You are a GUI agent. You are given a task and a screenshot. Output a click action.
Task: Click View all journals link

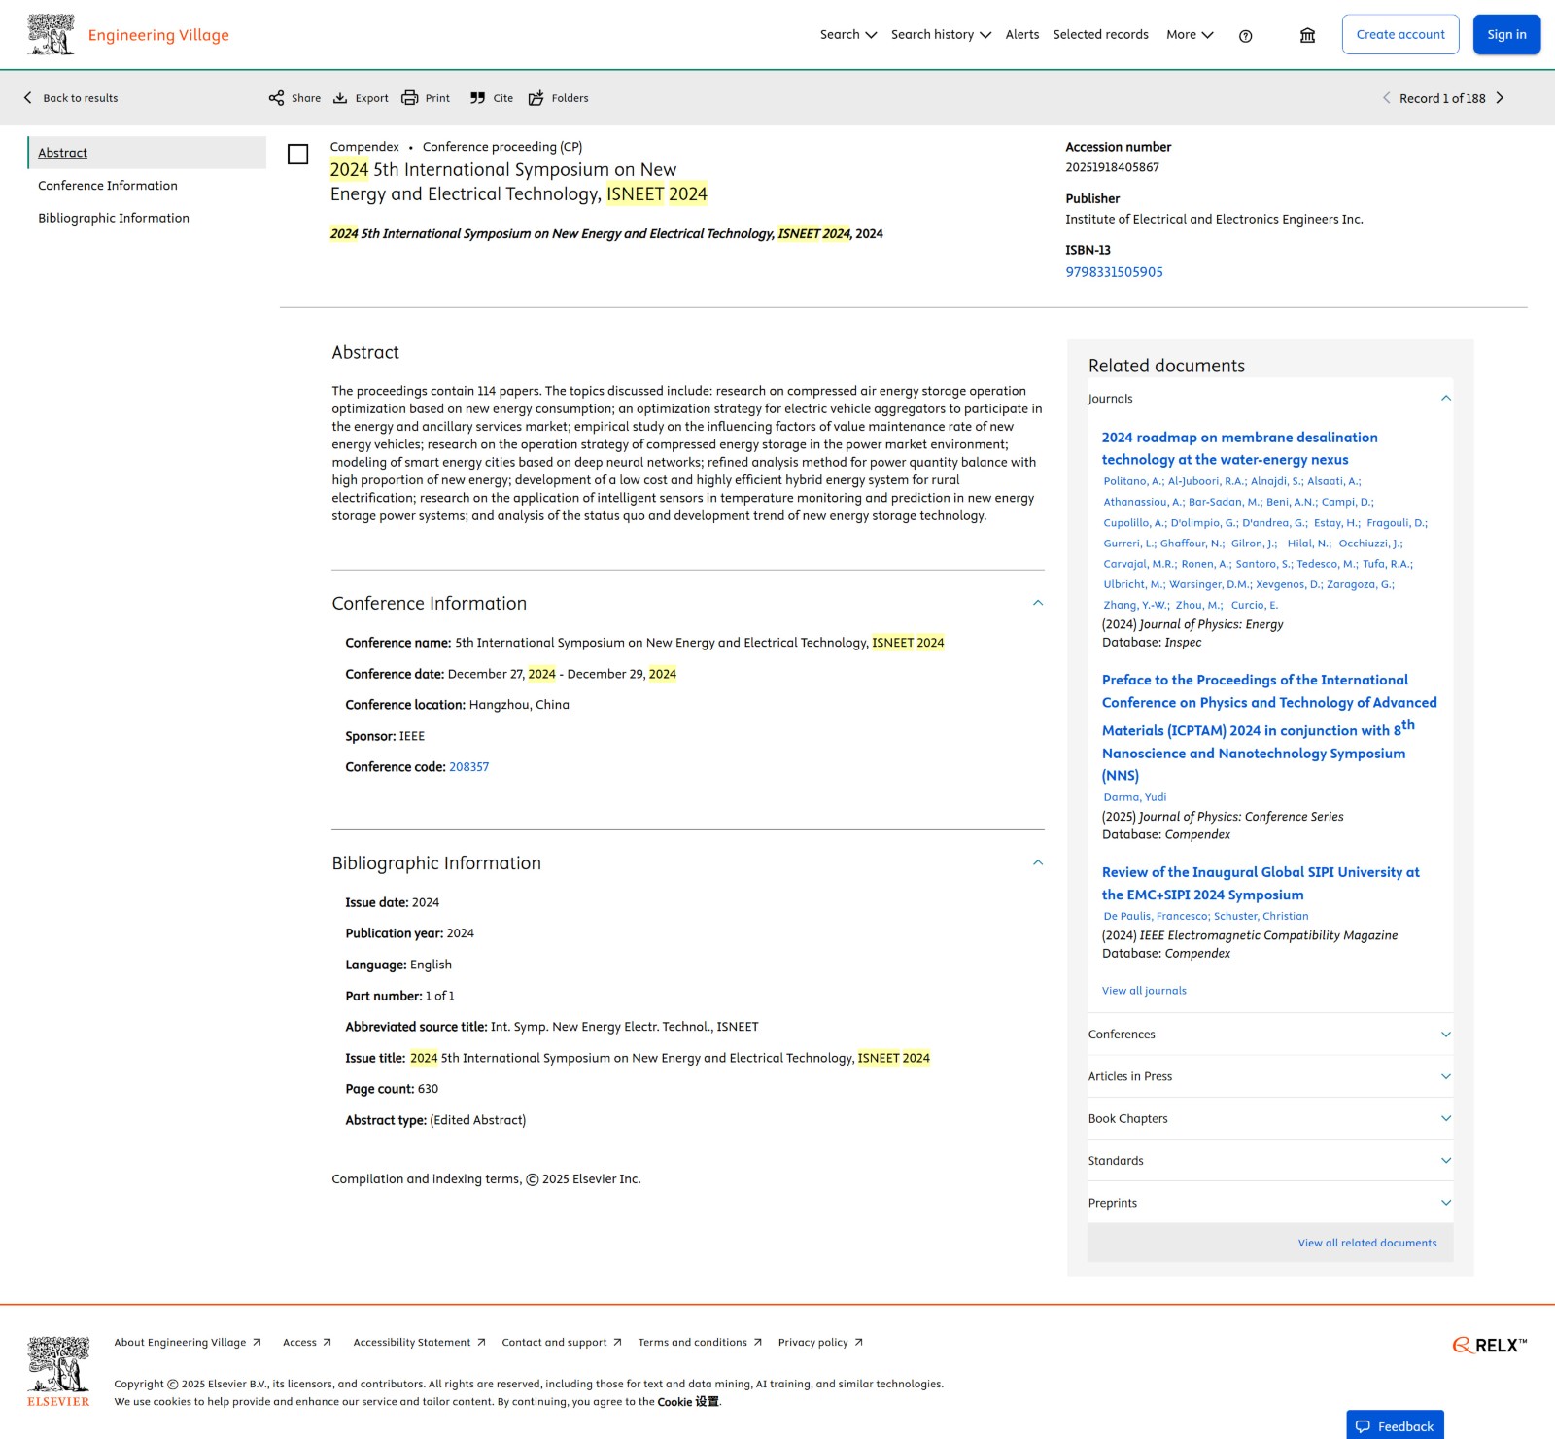click(x=1144, y=992)
